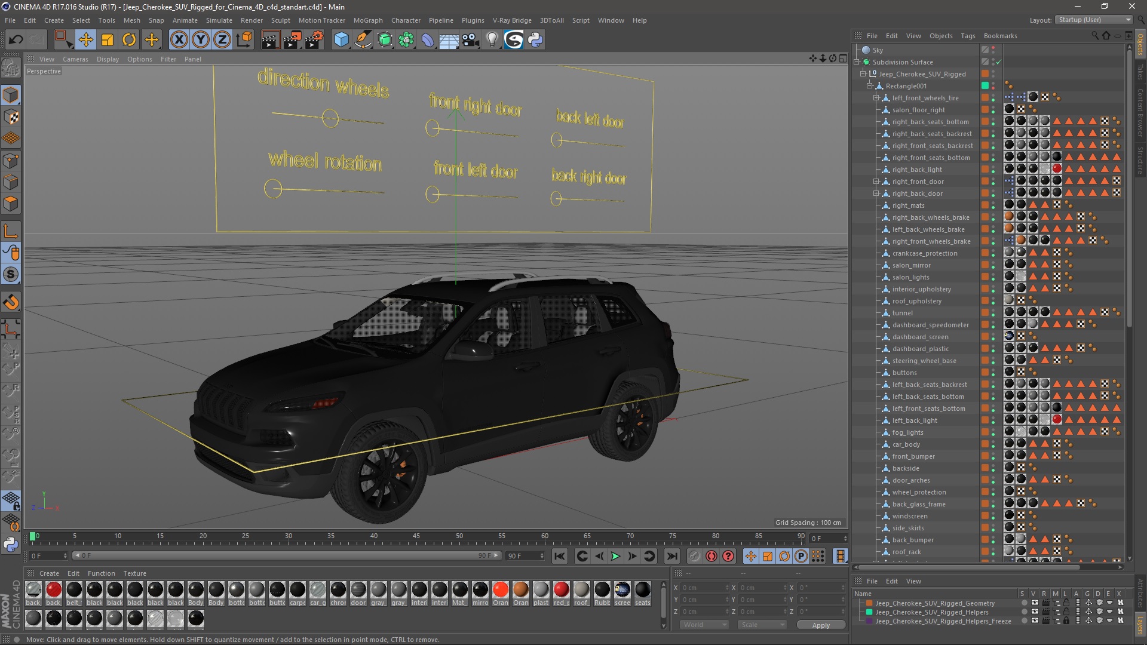Click the Apply button
This screenshot has height=645, width=1147.
[821, 625]
